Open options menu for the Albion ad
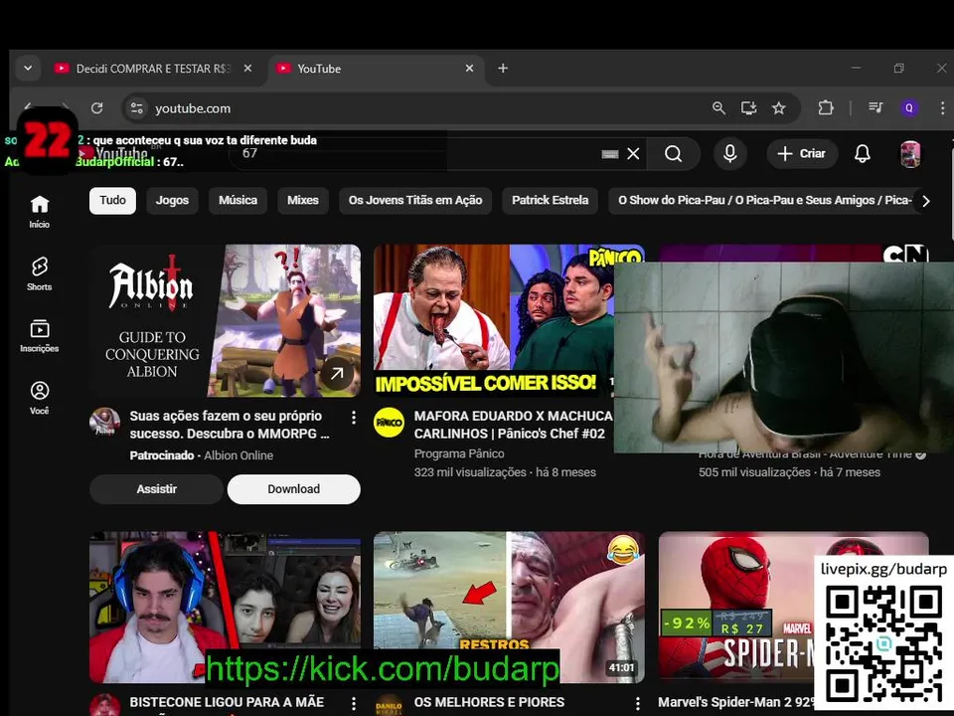 coord(354,418)
